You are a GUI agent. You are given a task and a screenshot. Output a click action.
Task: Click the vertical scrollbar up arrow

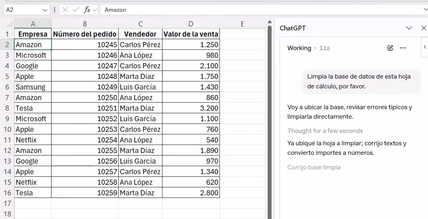tap(270, 22)
